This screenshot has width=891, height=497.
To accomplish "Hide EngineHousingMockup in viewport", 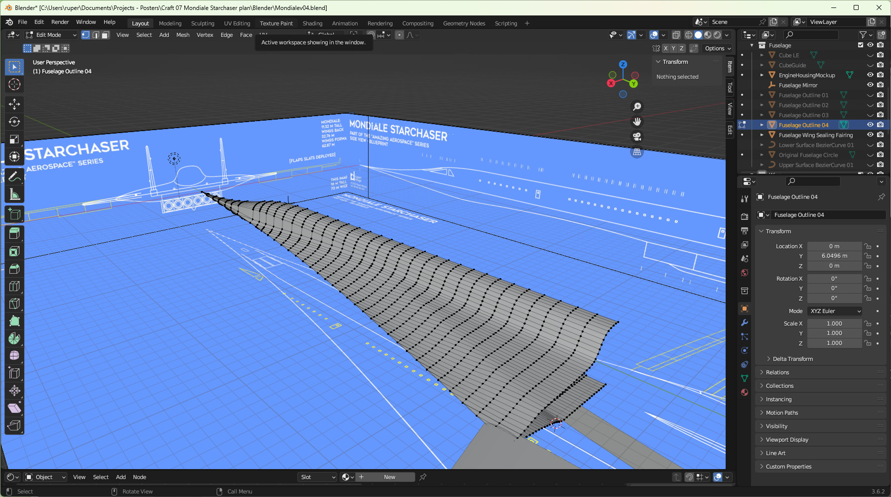I will 870,75.
